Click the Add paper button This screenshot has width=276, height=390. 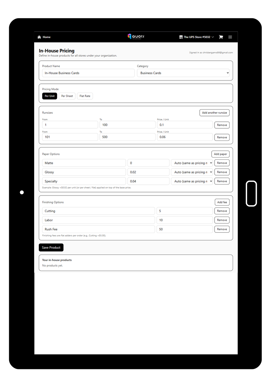coord(220,154)
